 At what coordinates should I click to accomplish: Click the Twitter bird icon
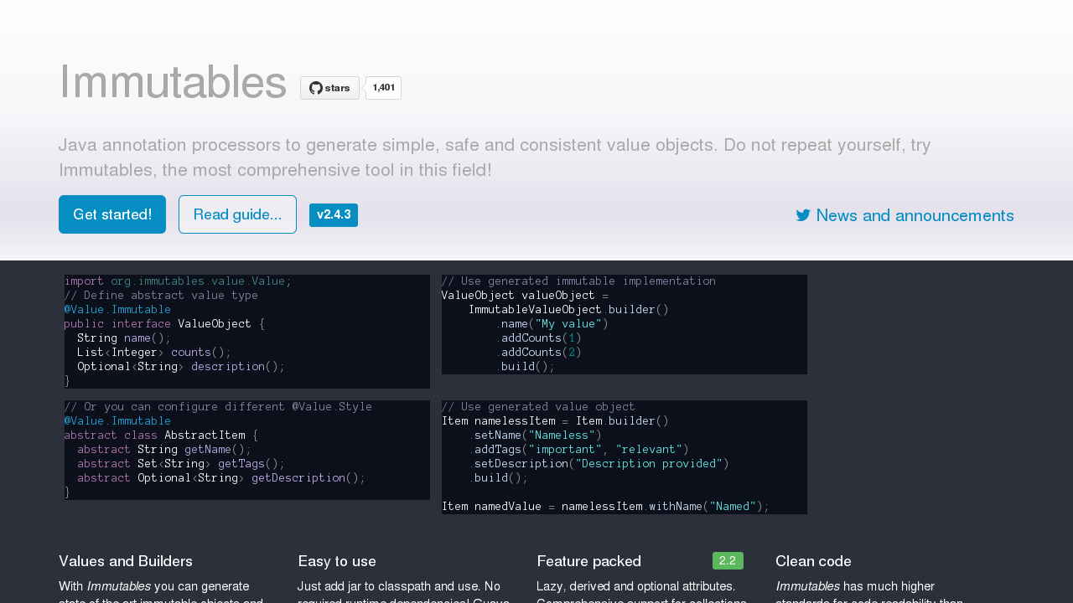click(x=803, y=215)
